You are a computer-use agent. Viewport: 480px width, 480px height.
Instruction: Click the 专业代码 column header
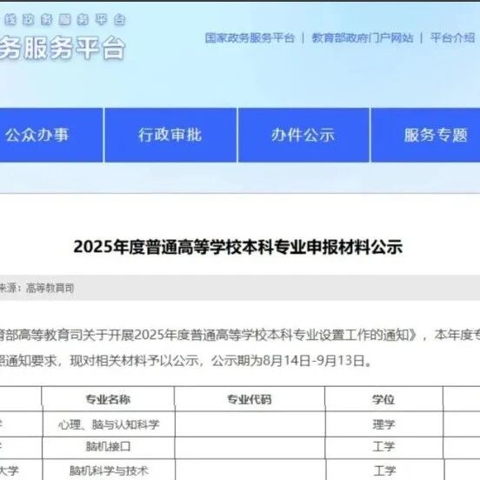[250, 399]
